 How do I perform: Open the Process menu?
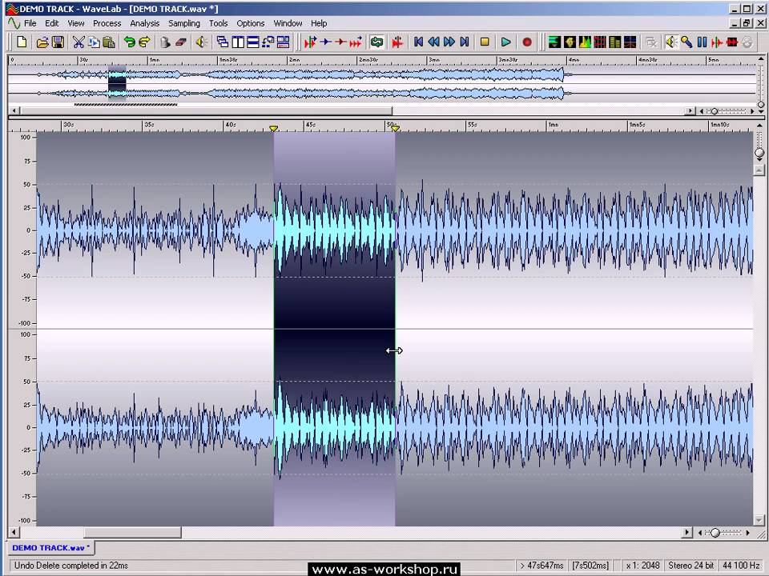[107, 23]
